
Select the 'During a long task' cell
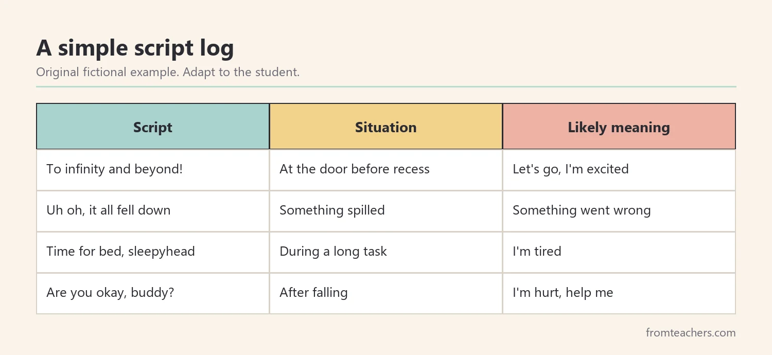pos(386,252)
